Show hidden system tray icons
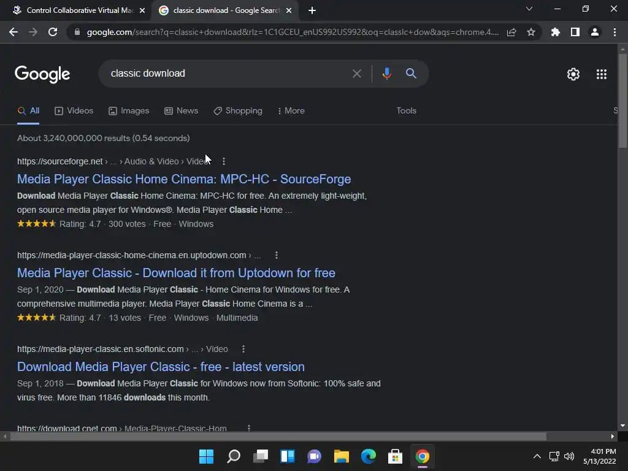 (537, 456)
